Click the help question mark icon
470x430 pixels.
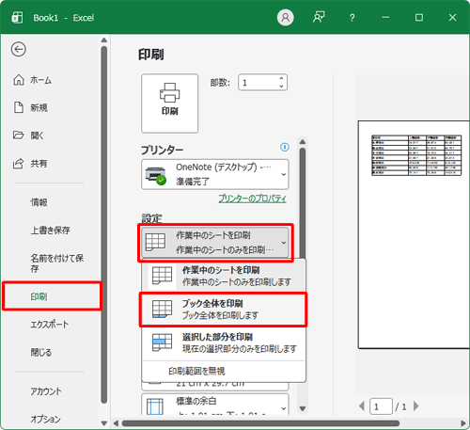tap(352, 18)
